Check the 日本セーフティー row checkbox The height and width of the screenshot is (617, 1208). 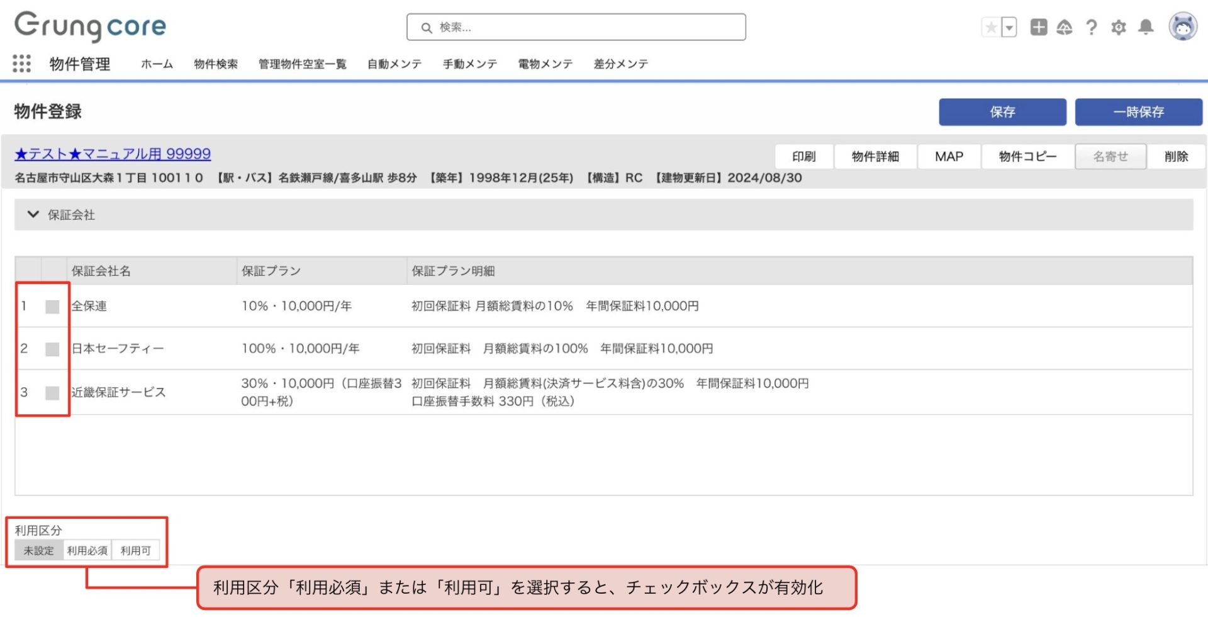52,349
